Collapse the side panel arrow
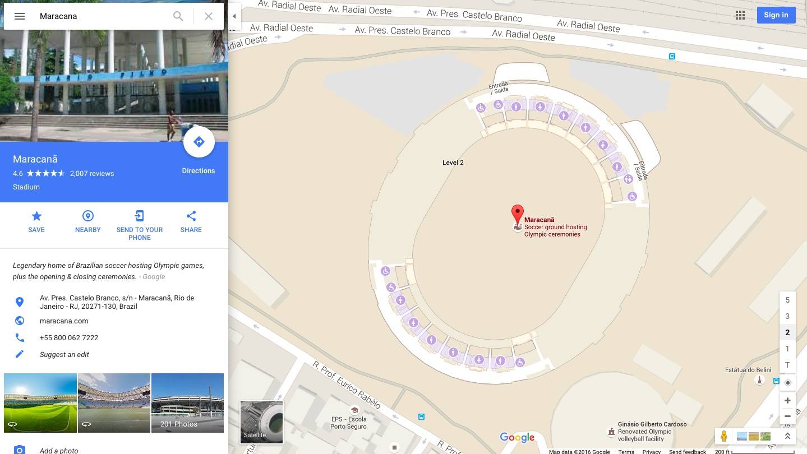807x454 pixels. [234, 16]
